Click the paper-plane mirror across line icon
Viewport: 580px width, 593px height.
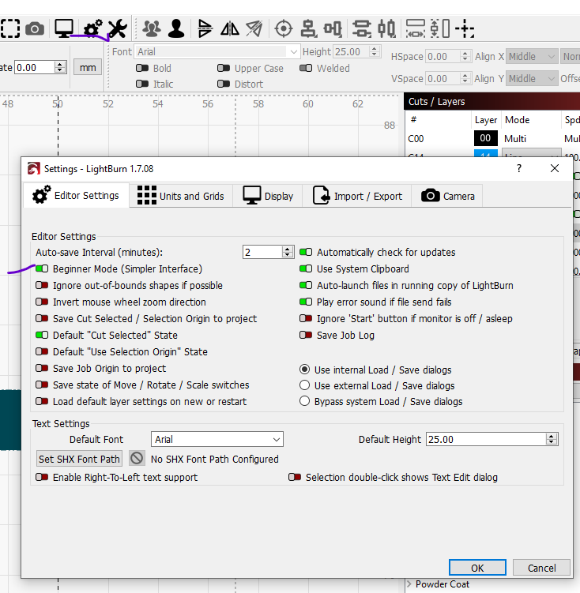coord(254,28)
